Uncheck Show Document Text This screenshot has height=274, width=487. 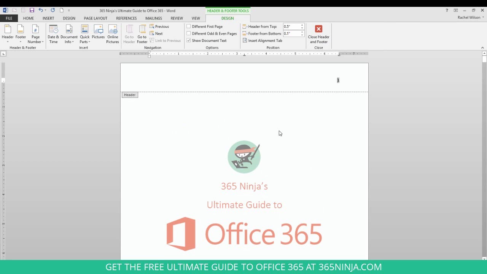pyautogui.click(x=207, y=40)
